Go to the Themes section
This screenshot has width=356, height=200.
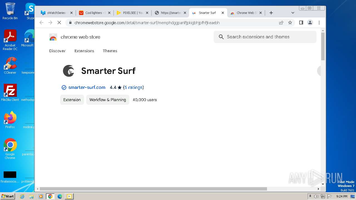pyautogui.click(x=110, y=51)
